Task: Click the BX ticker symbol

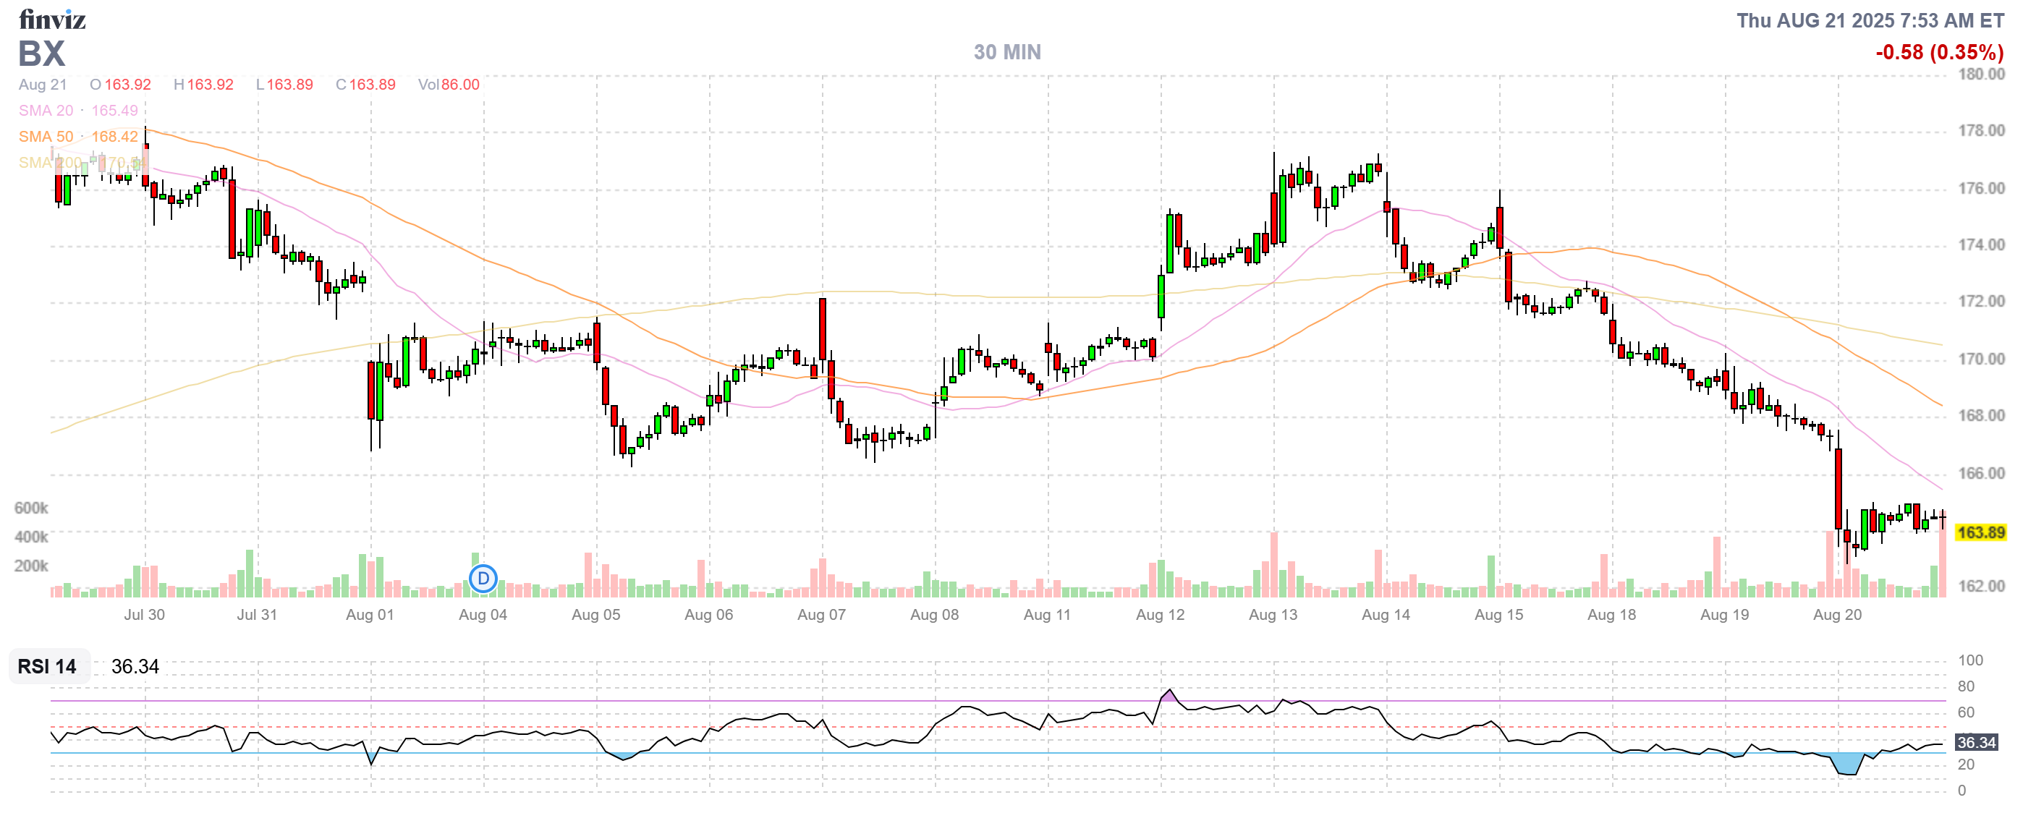Action: pyautogui.click(x=42, y=54)
